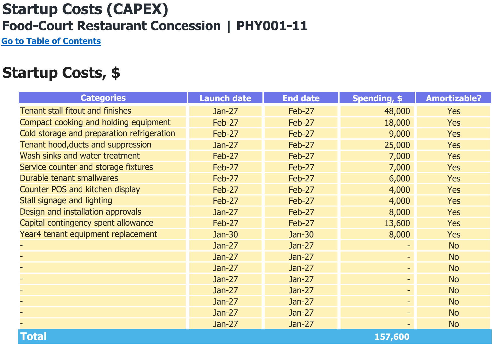Screen dimensions: 492x344
Task: Select the first empty row's No amortizable cell
Action: click(453, 245)
